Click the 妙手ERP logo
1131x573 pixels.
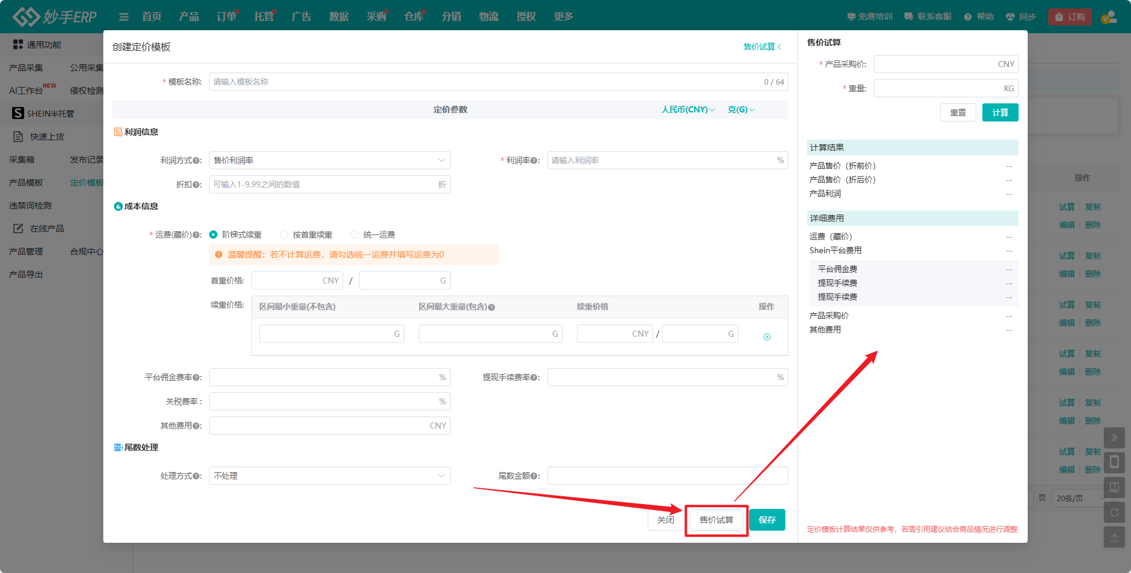pyautogui.click(x=54, y=16)
